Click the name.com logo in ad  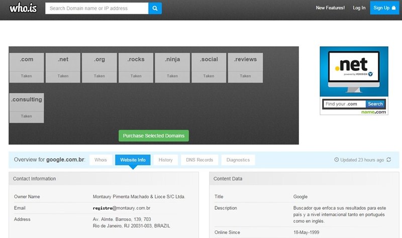click(373, 112)
